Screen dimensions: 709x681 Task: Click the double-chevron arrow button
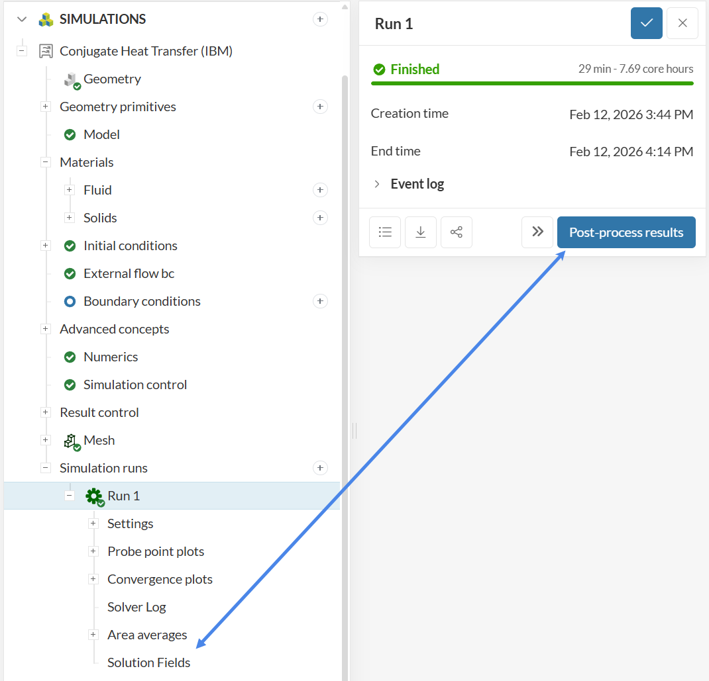(537, 232)
